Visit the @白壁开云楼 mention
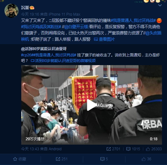Image resolution: width=167 pixels, height=165 pixels. click(x=76, y=27)
